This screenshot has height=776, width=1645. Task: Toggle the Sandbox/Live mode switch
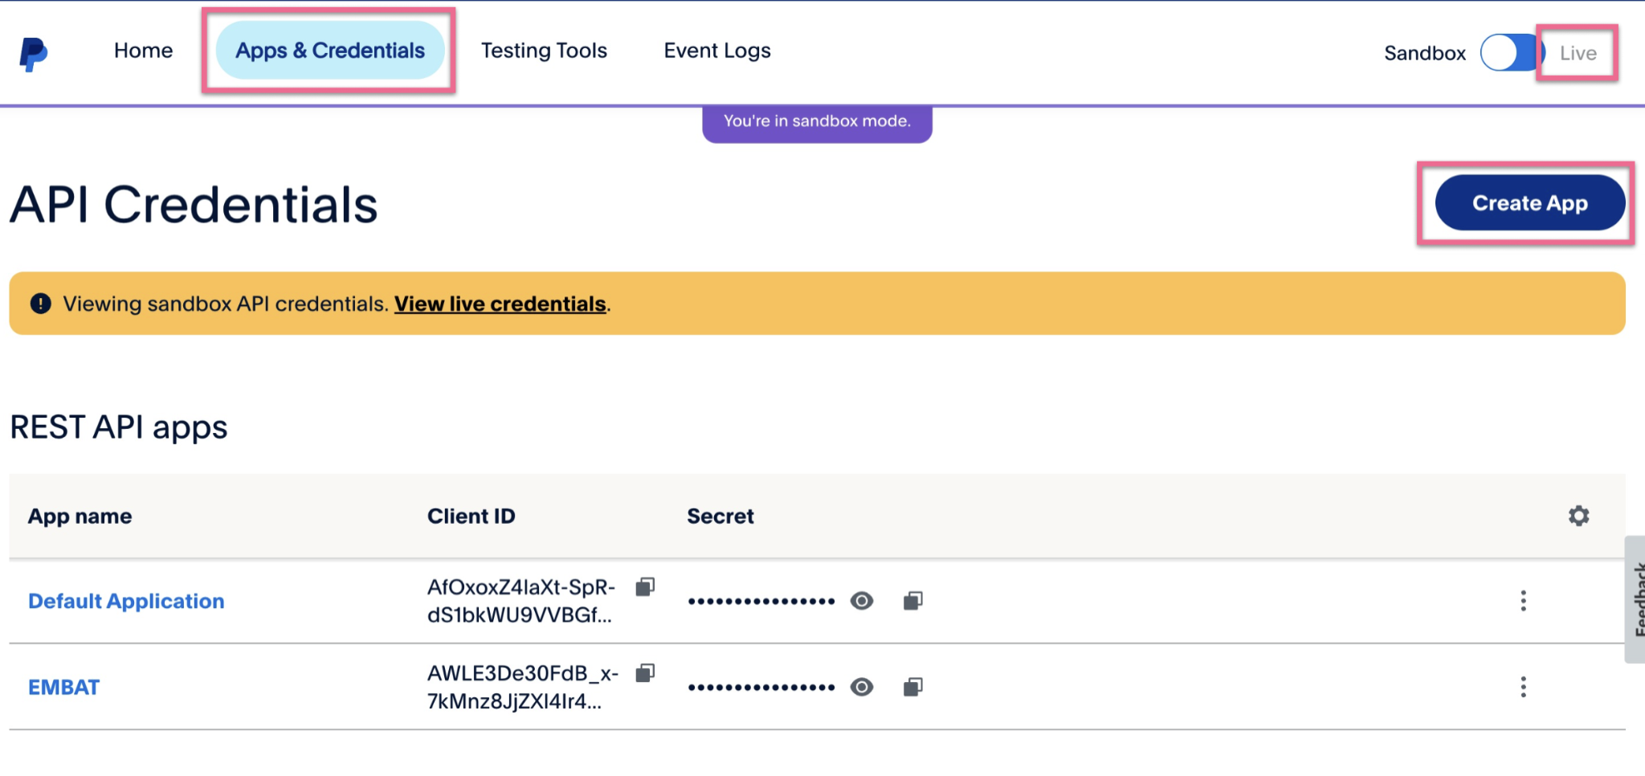tap(1511, 53)
